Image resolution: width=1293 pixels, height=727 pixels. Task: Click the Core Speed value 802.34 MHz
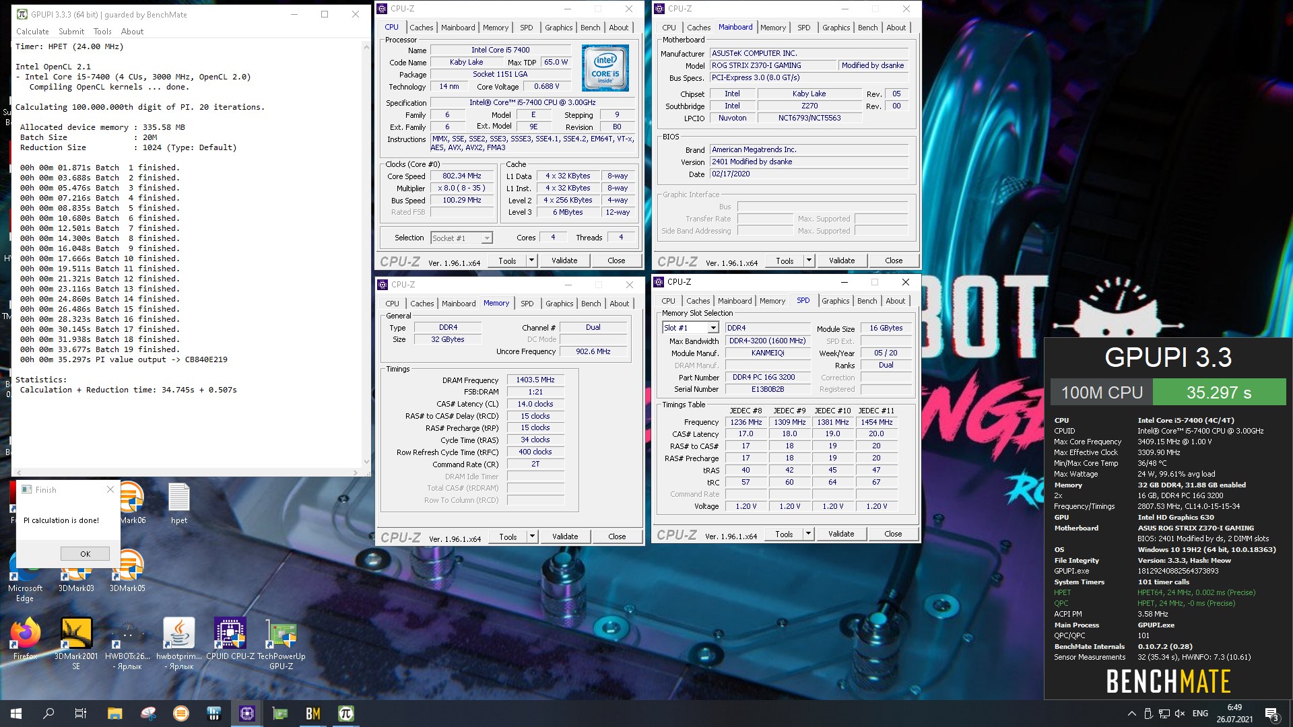tap(462, 176)
